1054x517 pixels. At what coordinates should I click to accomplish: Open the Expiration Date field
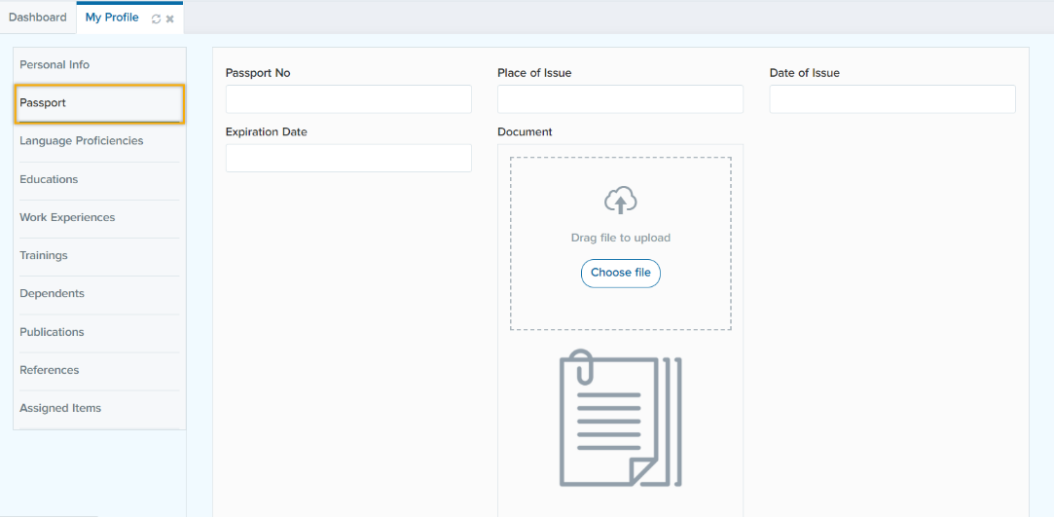pos(348,159)
